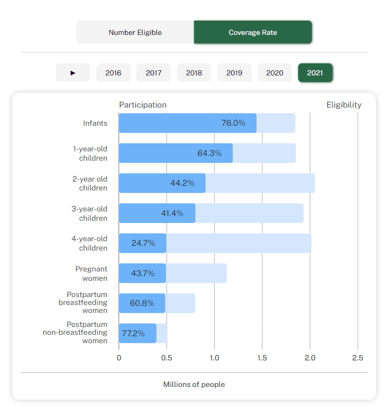Click the Infants 78.0% participation bar

click(187, 123)
